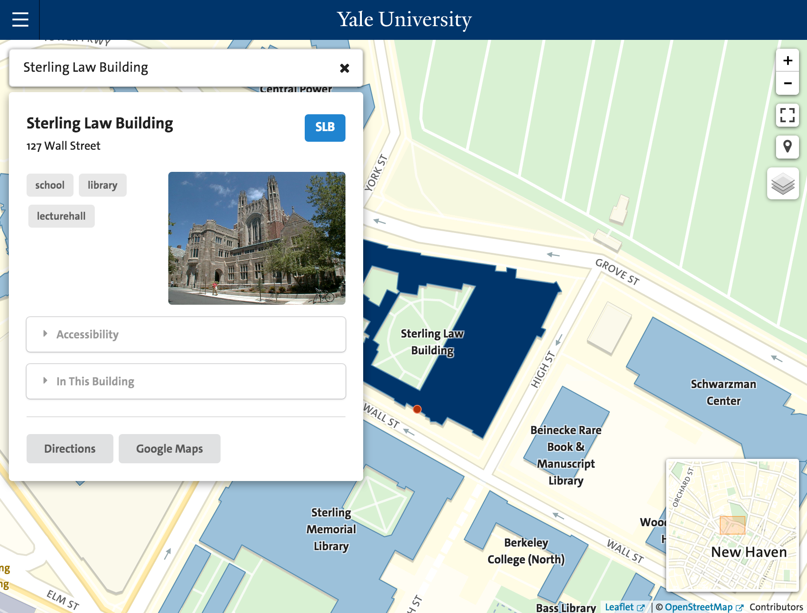Click the orange viewport box in minimap
807x613 pixels.
[x=733, y=525]
